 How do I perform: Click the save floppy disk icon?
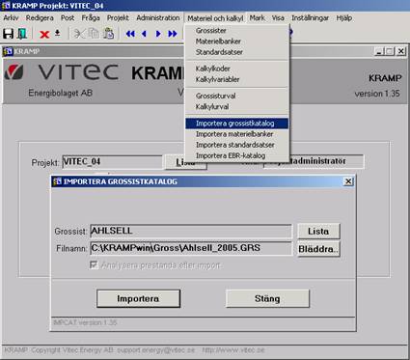[x=8, y=34]
